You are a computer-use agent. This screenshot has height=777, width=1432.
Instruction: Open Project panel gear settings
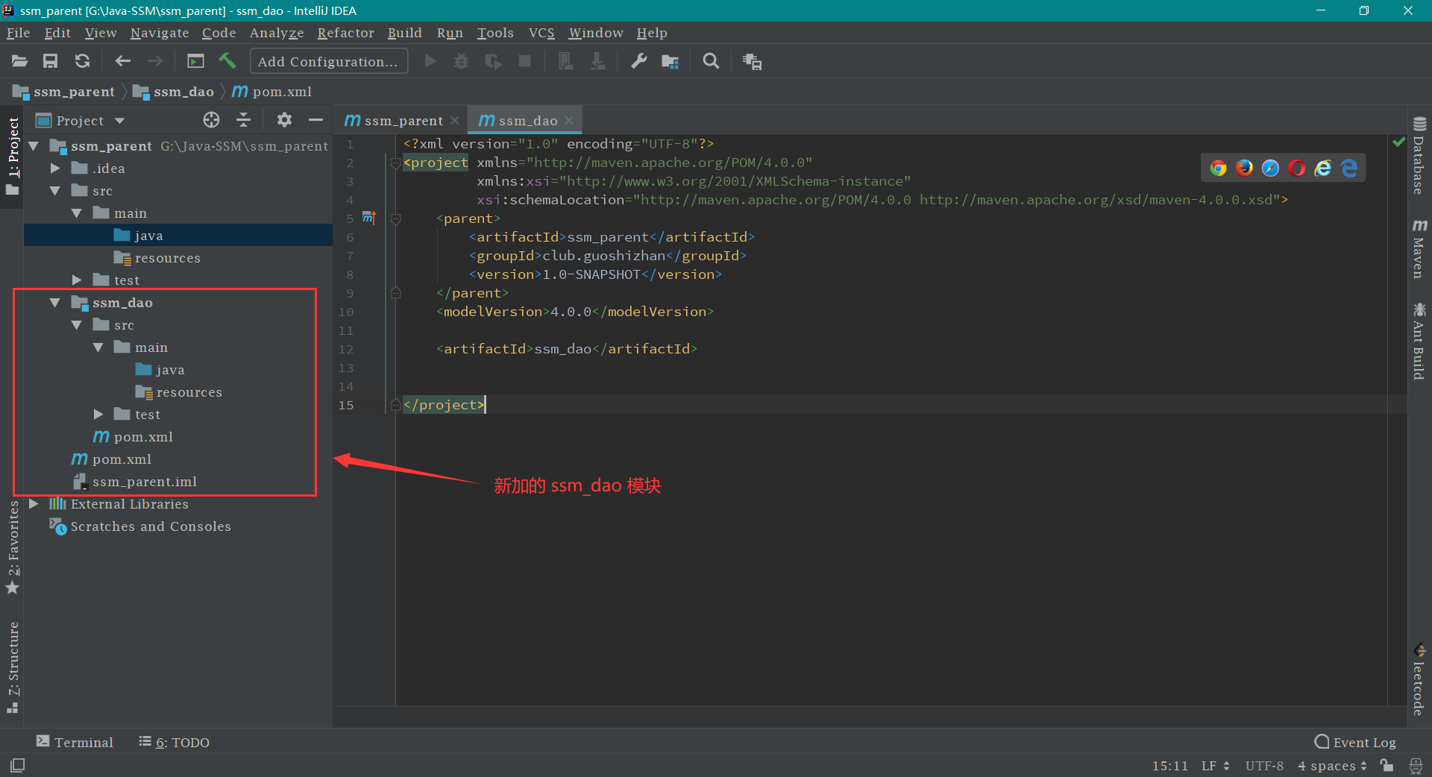(284, 120)
